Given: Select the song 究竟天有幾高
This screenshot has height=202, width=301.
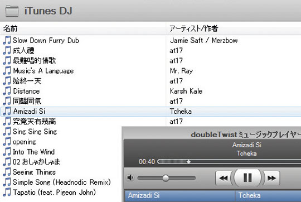Looking at the screenshot, I should [x=34, y=122].
